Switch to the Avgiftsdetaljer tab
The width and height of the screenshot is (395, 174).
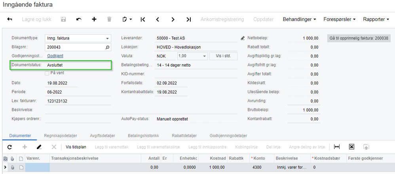coord(103,136)
